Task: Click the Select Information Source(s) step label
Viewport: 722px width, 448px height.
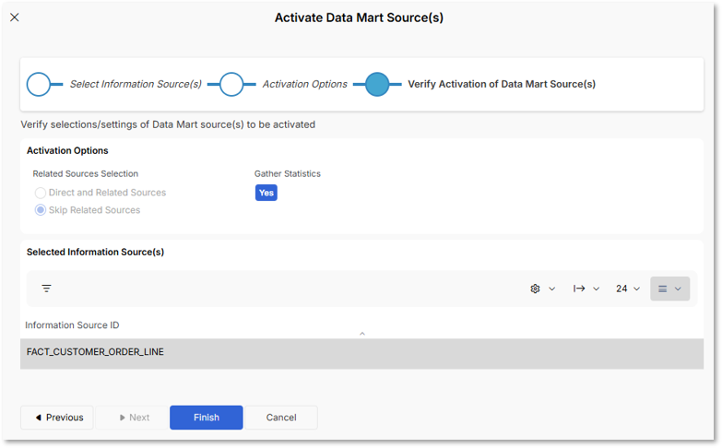Action: 136,84
